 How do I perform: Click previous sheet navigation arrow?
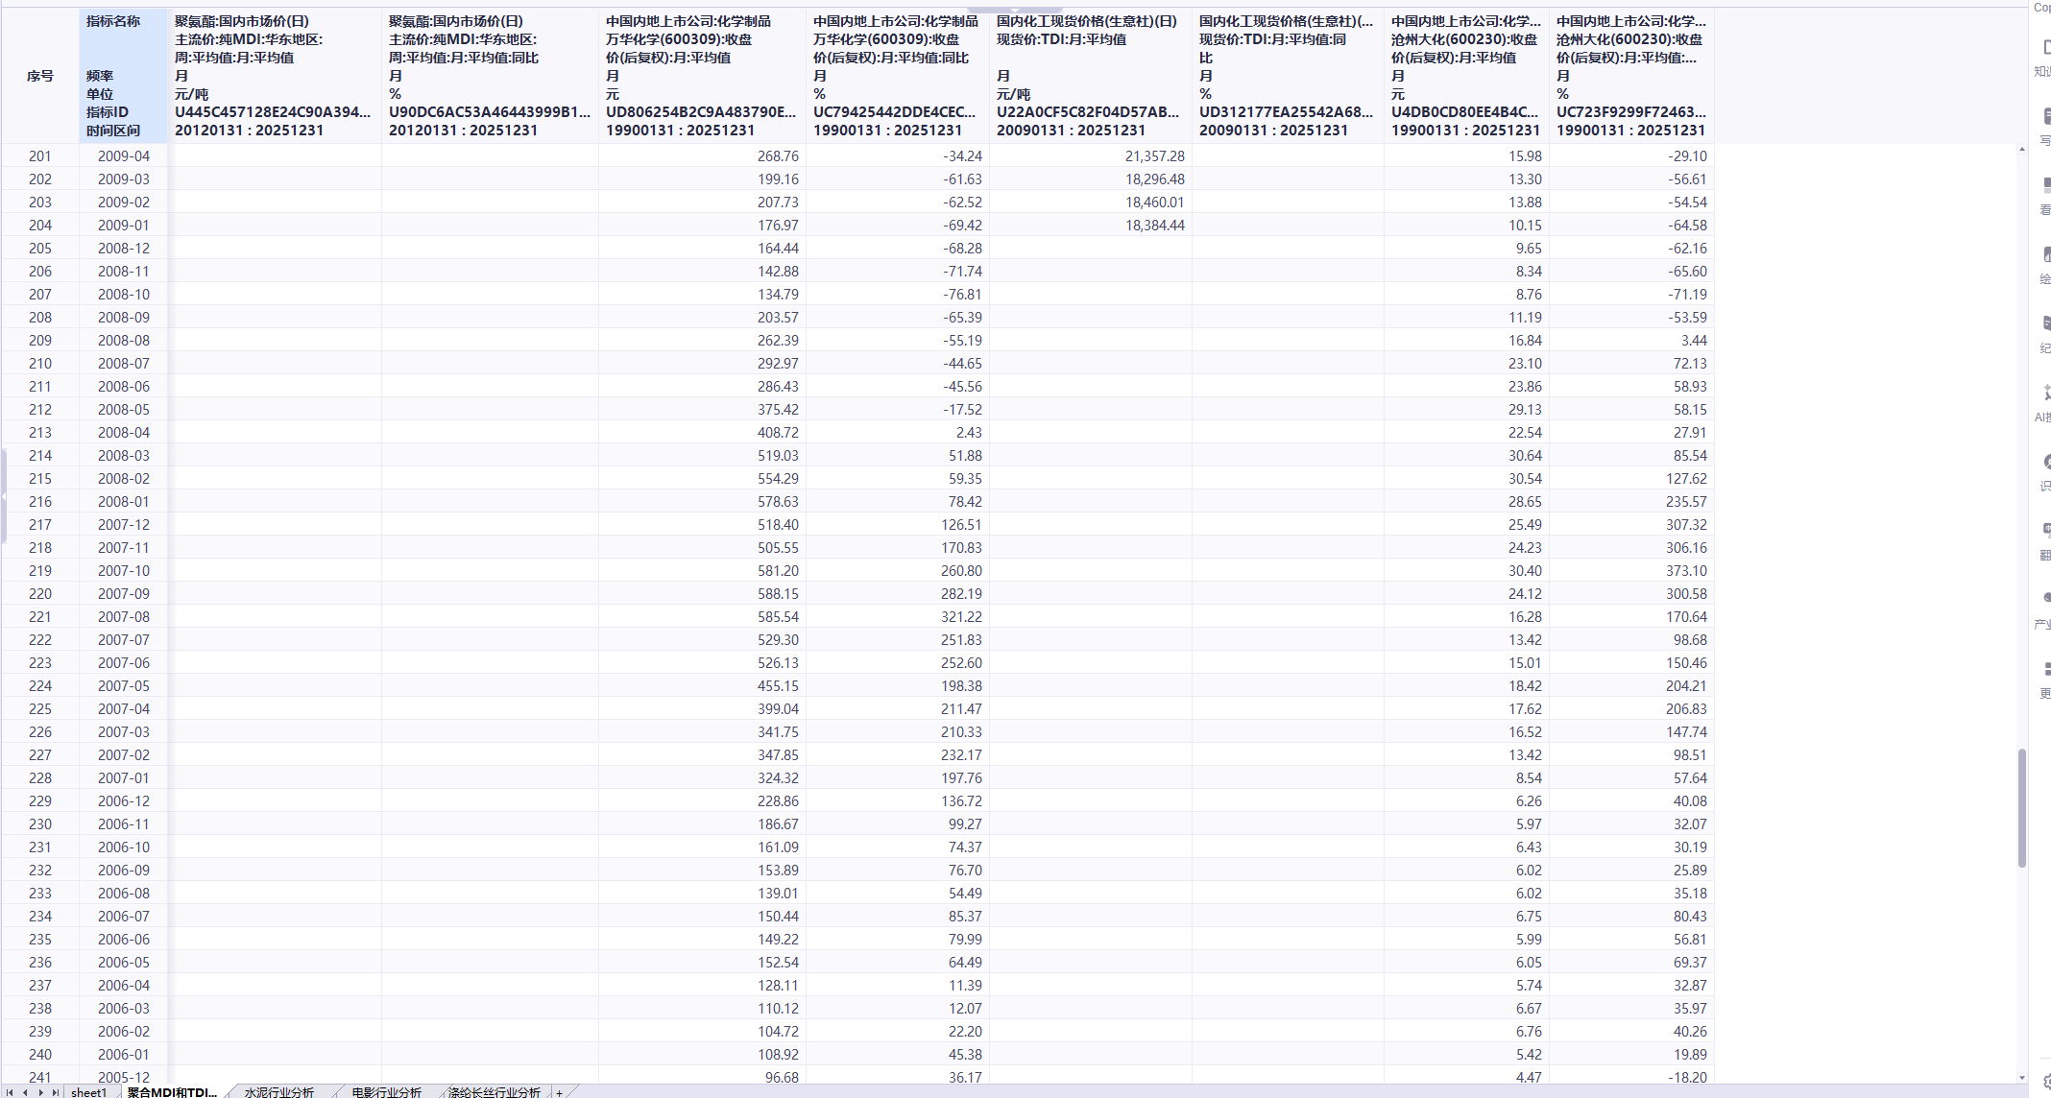[x=25, y=1092]
